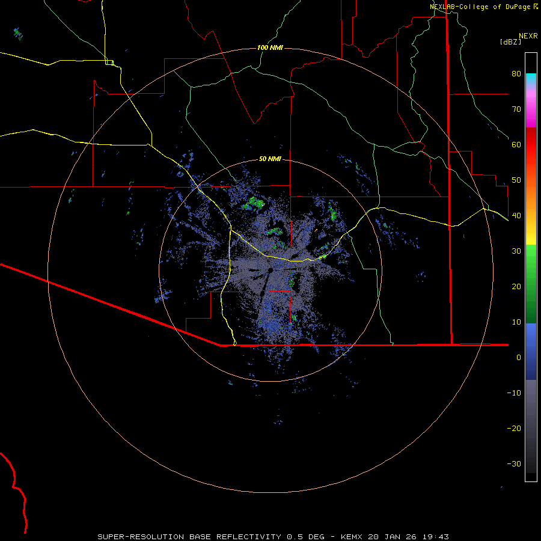The image size is (541, 541).
Task: Click the 70 value on dBZ scale
Action: click(516, 109)
